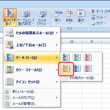
Task: Open カラー スケール(S) submenu
Action: coord(32,70)
